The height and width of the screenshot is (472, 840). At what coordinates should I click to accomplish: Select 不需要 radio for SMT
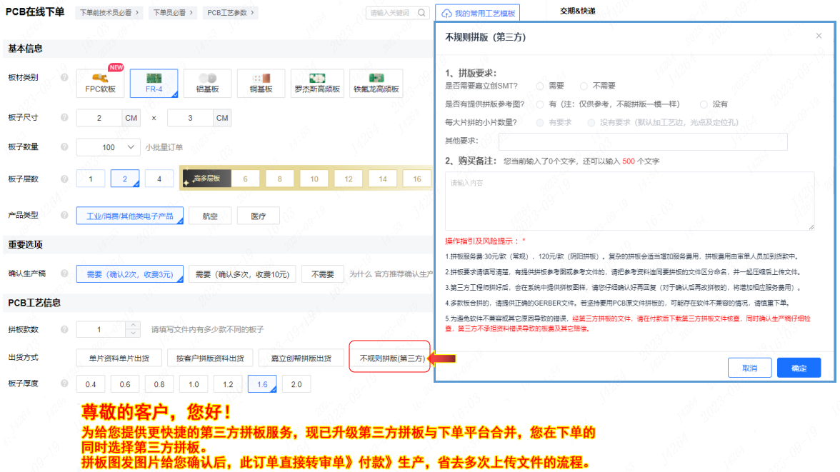point(584,86)
